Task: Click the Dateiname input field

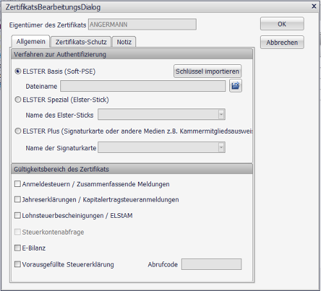Action: point(143,86)
